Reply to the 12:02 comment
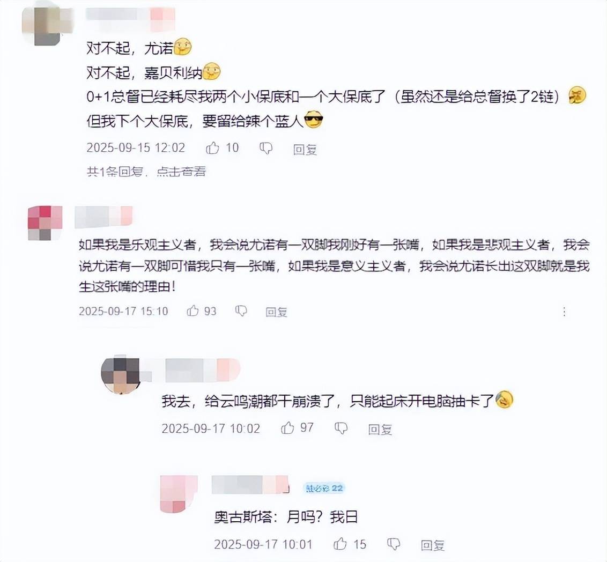Image resolution: width=607 pixels, height=562 pixels. click(305, 149)
